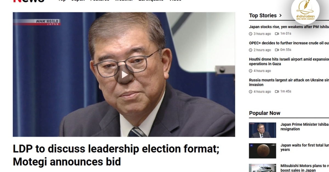
Task: Expand Top Stories with the chevron arrow
Action: click(280, 16)
